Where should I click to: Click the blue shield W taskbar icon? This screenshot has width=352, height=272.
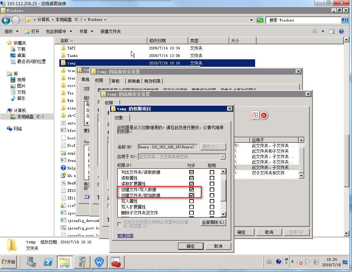coord(99,262)
